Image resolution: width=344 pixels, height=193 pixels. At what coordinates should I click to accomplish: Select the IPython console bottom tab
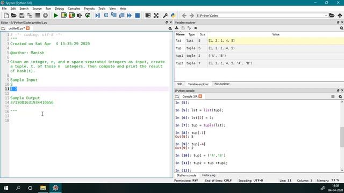(x=187, y=175)
